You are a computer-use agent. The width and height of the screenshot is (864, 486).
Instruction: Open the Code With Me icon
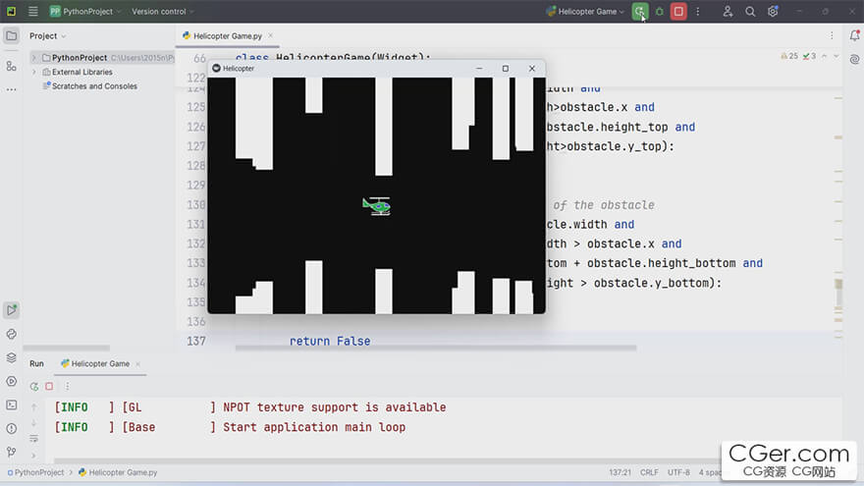[728, 12]
